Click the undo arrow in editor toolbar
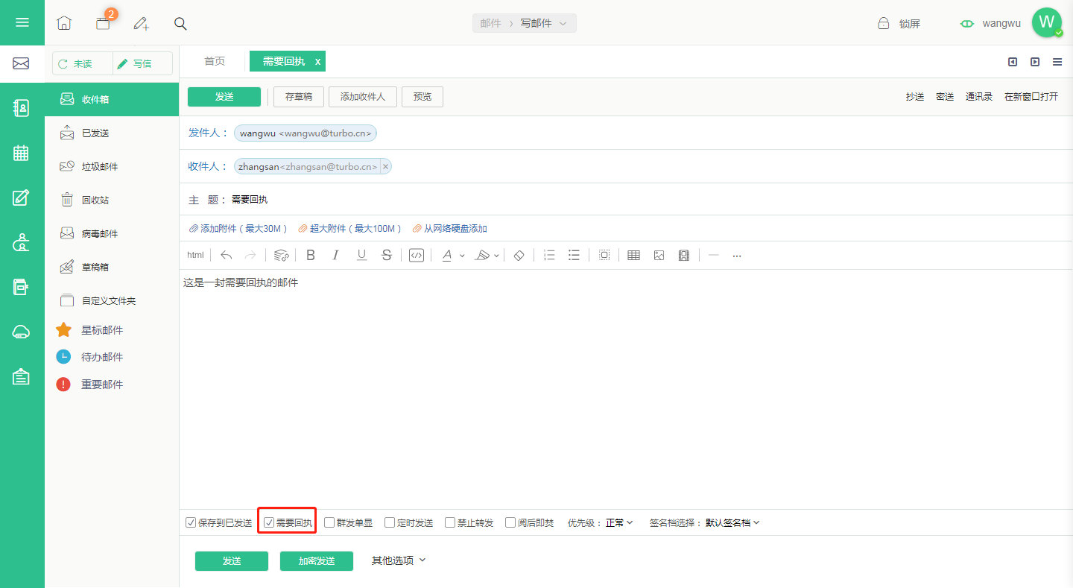 tap(227, 256)
